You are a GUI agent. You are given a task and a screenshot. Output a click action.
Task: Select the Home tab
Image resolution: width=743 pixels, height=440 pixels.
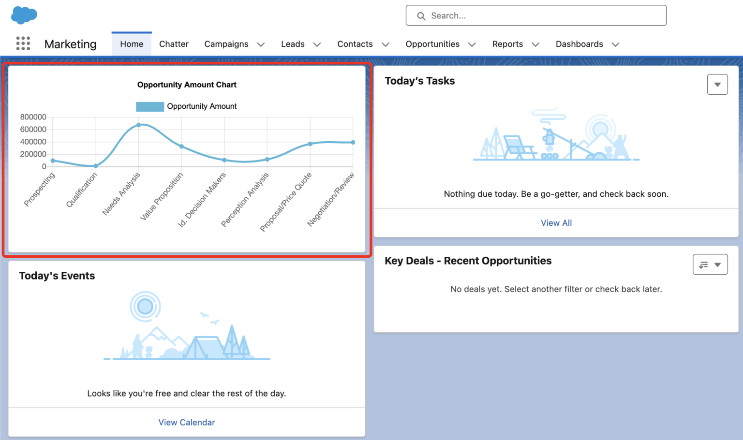[x=132, y=44]
